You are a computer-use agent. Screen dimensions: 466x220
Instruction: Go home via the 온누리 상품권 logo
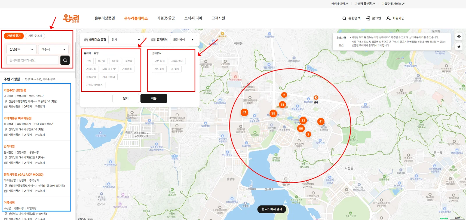pos(71,18)
